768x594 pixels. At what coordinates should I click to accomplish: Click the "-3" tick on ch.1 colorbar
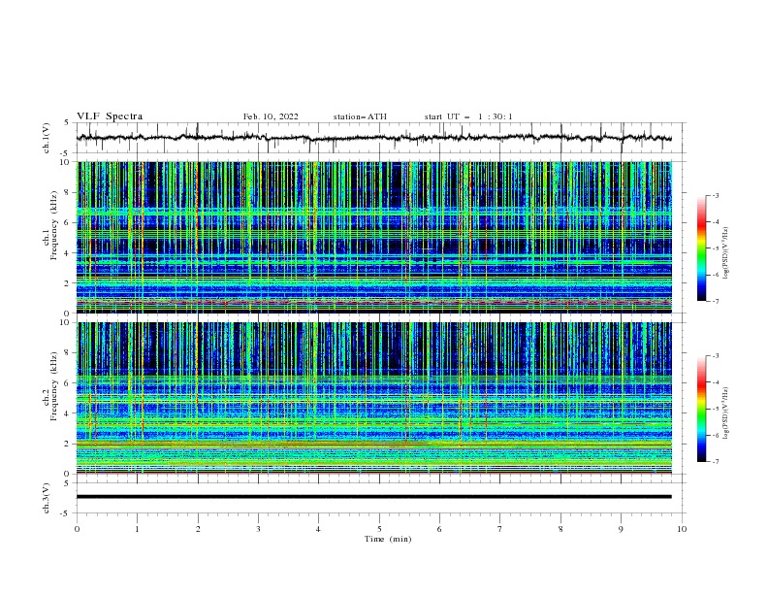click(x=716, y=195)
